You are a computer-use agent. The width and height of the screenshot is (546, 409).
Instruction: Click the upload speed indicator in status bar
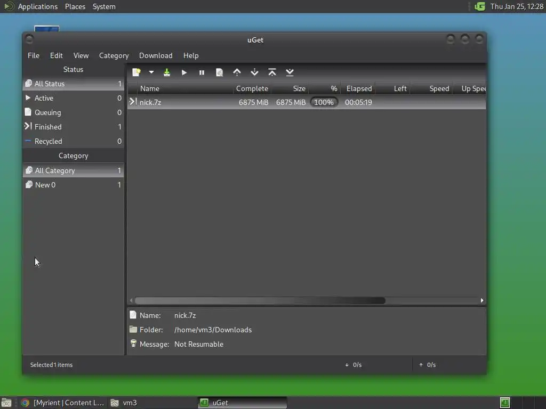[428, 365]
